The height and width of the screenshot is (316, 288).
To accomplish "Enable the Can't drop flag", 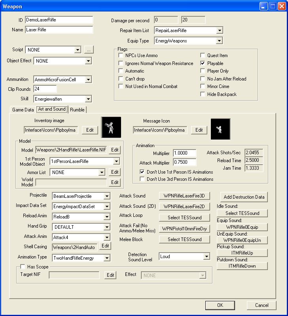I will pyautogui.click(x=121, y=79).
